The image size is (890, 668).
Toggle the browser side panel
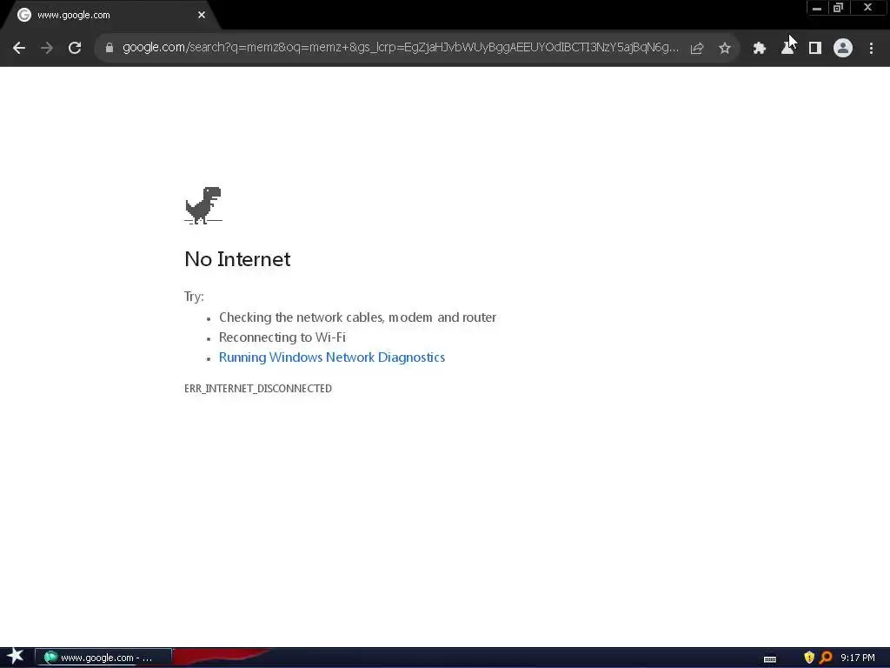pos(815,49)
